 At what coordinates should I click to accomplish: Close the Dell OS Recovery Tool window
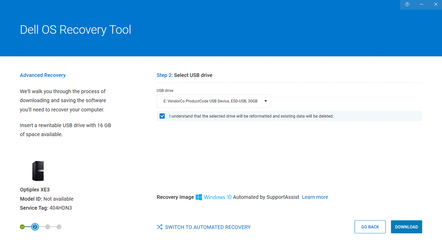coord(436,4)
